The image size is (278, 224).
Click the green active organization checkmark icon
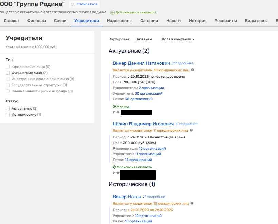click(112, 12)
